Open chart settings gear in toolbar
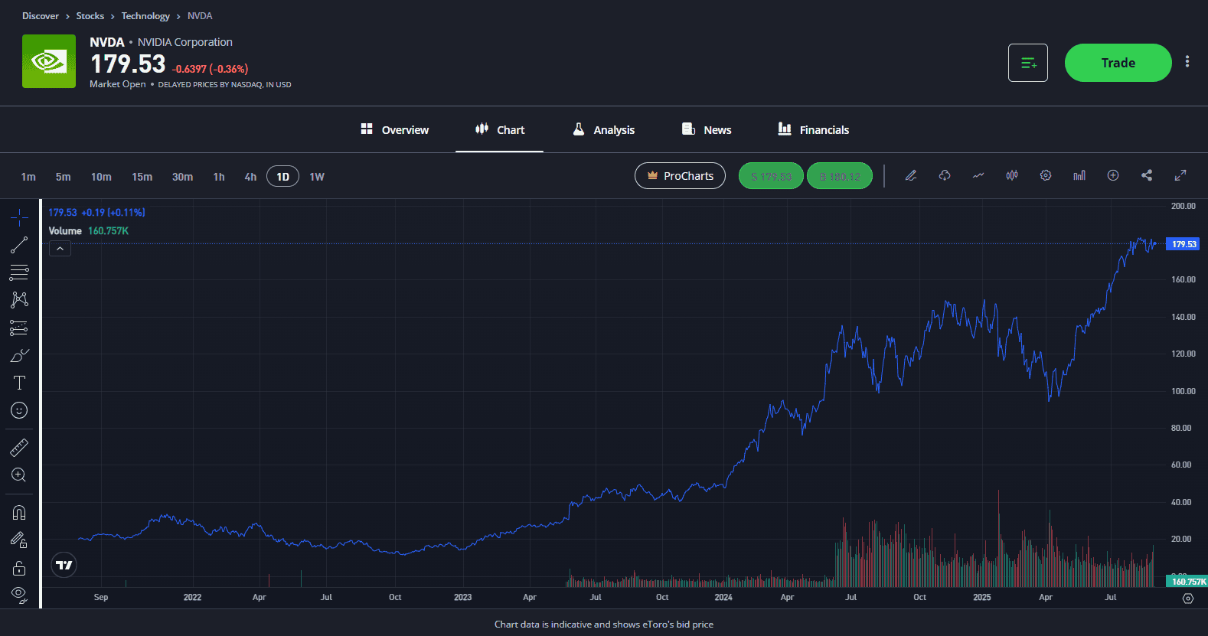Image resolution: width=1208 pixels, height=636 pixels. 1046,175
